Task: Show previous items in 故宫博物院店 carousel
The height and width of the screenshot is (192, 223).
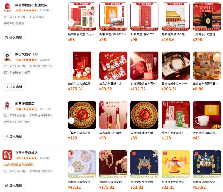Action: 71,121
